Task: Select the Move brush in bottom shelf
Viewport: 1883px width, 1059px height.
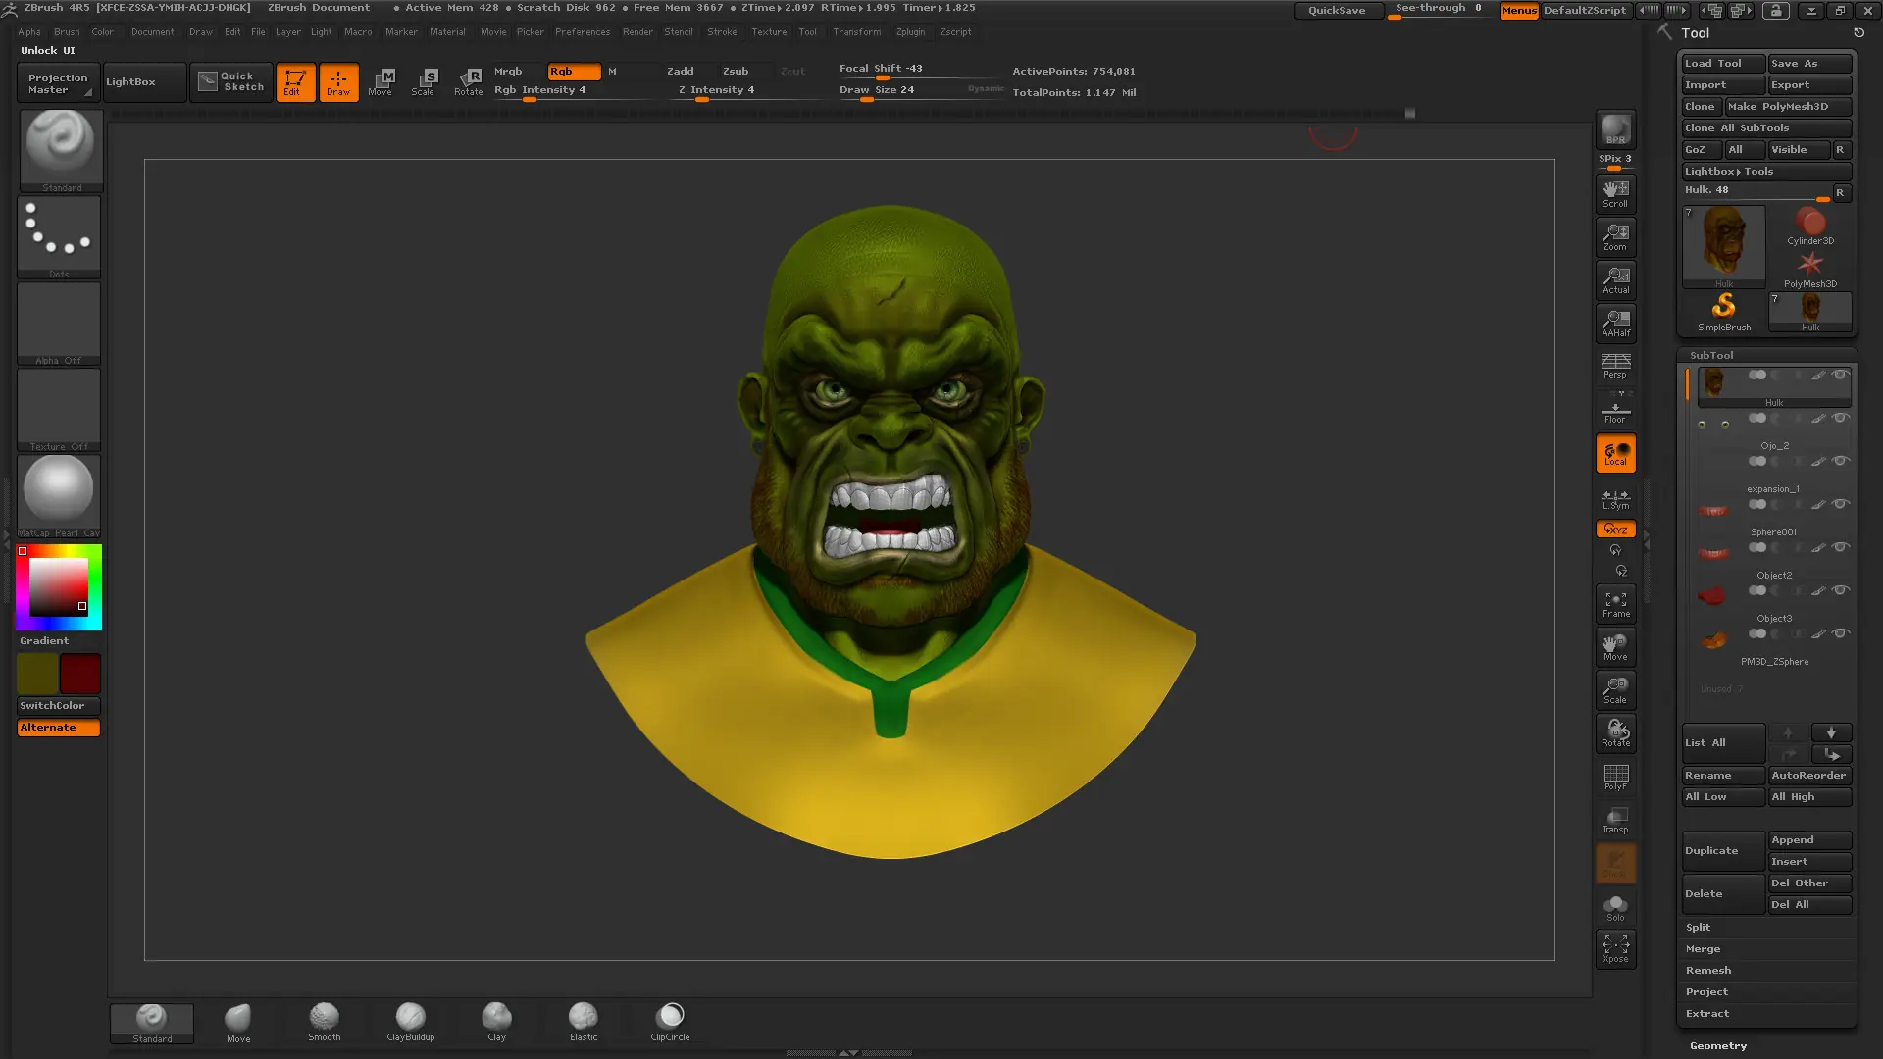Action: tap(238, 1022)
